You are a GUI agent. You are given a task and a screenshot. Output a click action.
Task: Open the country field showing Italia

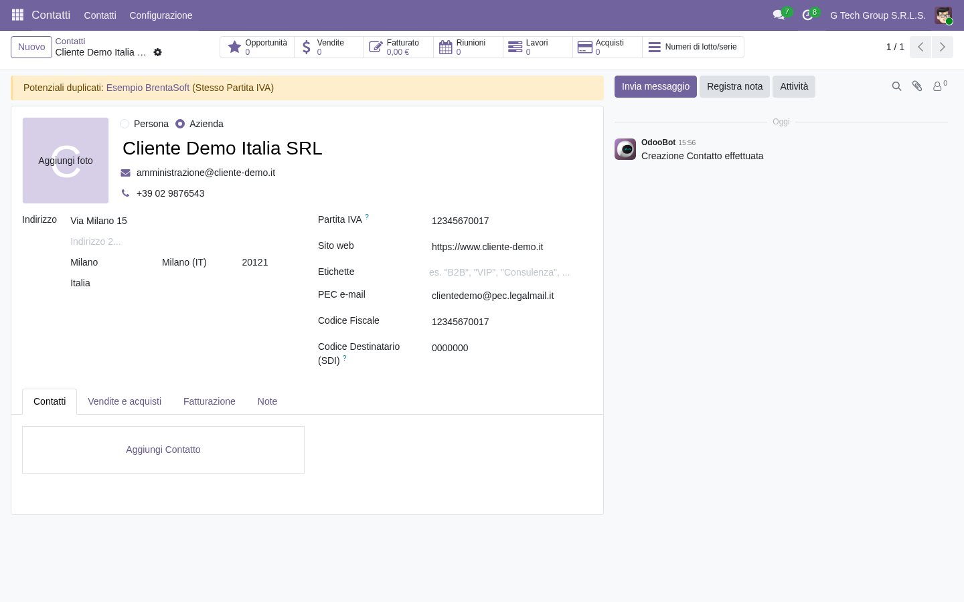click(181, 283)
